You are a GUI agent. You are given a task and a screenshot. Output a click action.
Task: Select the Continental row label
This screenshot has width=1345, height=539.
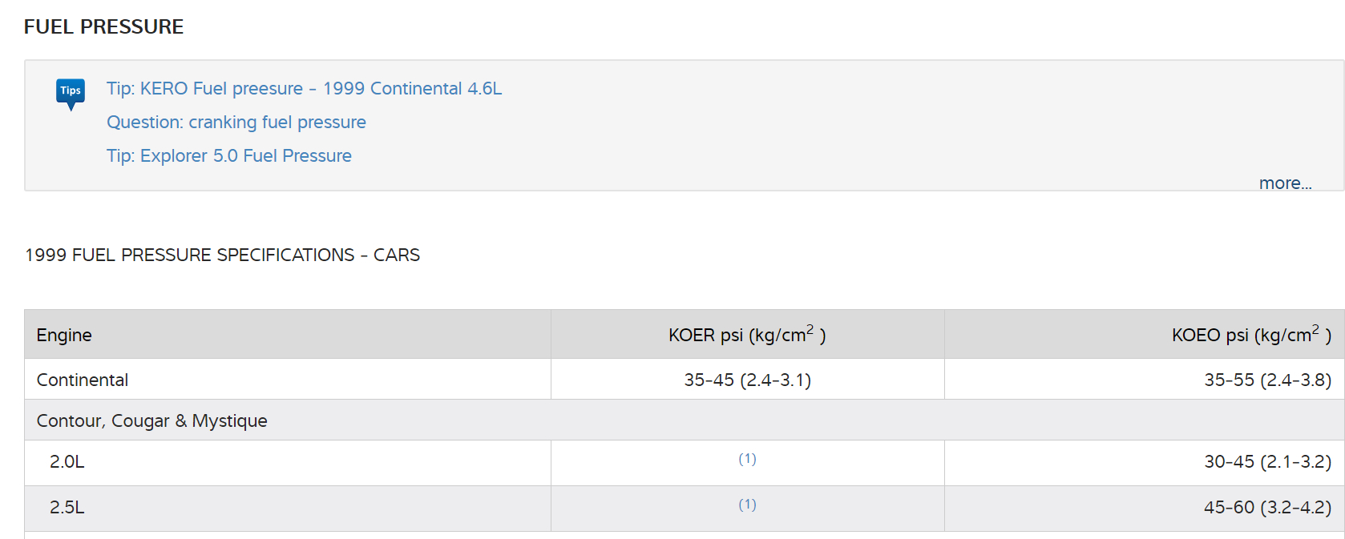click(x=83, y=380)
